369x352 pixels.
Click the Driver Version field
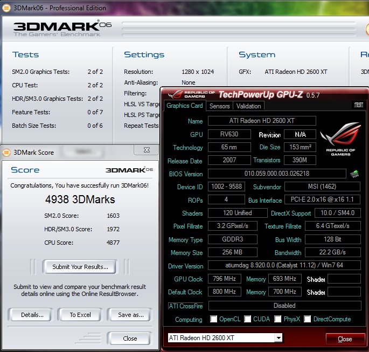(x=284, y=265)
